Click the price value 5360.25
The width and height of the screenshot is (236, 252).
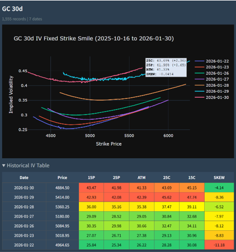(62, 207)
